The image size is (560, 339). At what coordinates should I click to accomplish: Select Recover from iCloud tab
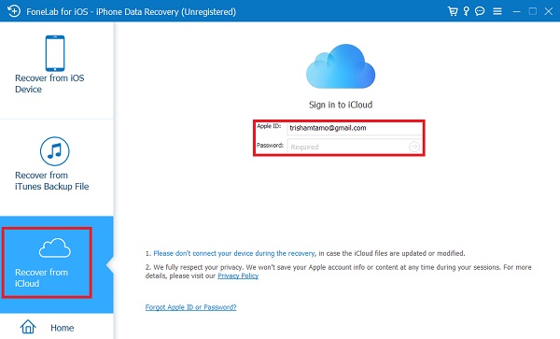pos(56,264)
